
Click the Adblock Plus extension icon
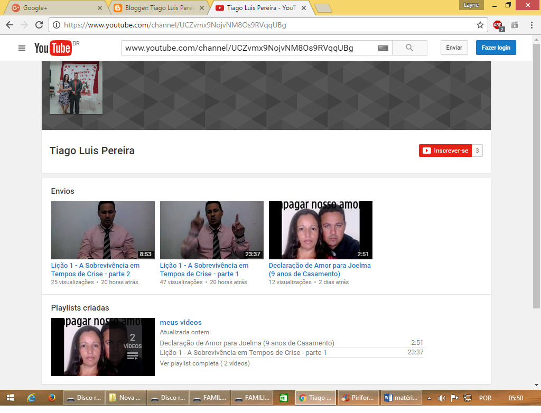[498, 25]
